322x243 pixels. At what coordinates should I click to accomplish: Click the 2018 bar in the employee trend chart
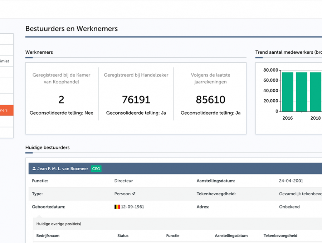coord(316,92)
